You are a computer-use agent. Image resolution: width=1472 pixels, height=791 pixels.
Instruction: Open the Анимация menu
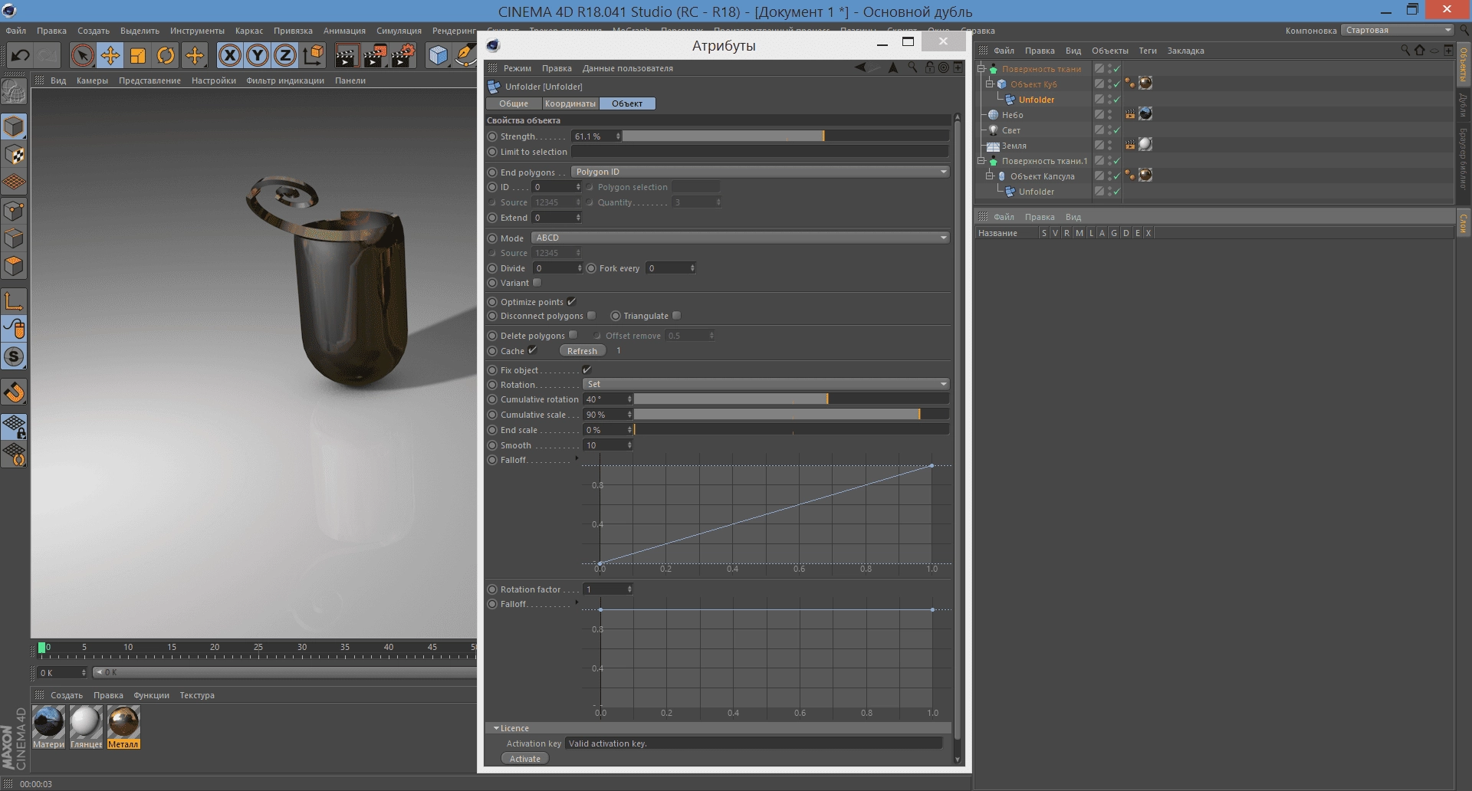[344, 31]
